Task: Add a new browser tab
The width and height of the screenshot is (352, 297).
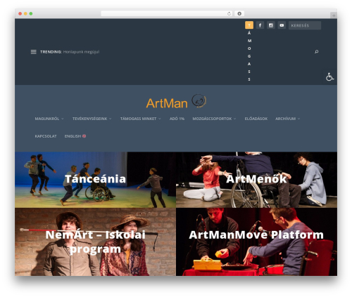Action: coord(334,15)
